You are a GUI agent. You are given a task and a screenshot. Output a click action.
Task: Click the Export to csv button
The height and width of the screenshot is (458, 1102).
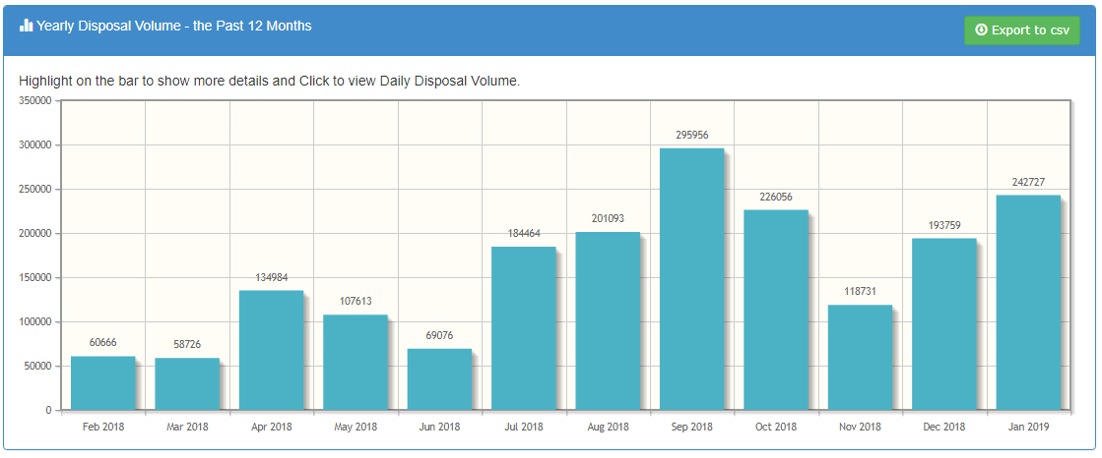pos(1022,30)
